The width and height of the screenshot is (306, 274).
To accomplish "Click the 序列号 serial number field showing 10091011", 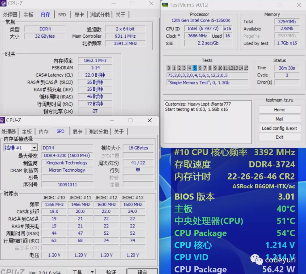I will (x=67, y=184).
